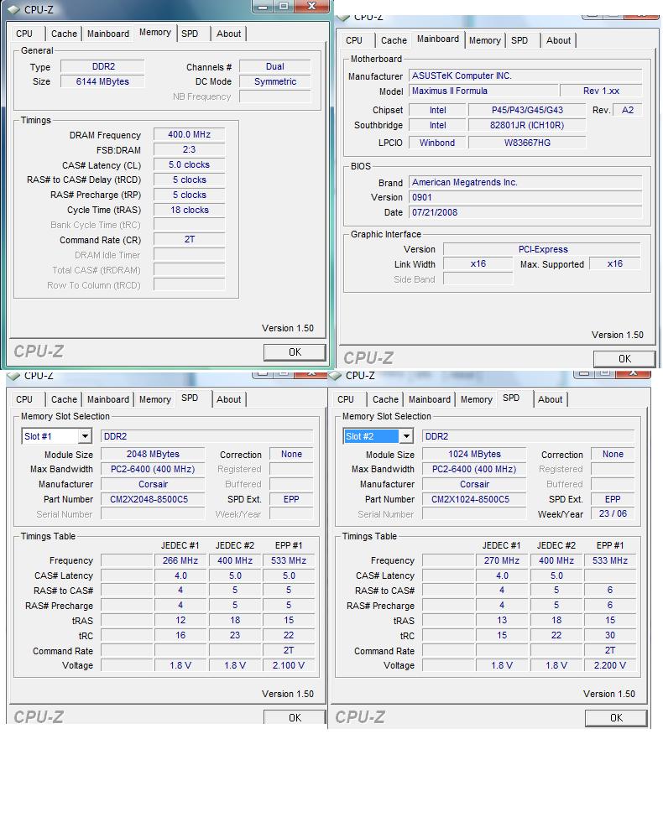Click the 2.100 V EPP #1 voltage value

(x=288, y=665)
